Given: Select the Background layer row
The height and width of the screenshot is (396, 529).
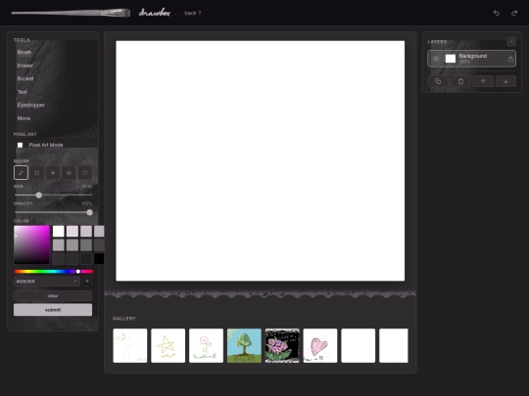Looking at the screenshot, I should click(x=471, y=59).
